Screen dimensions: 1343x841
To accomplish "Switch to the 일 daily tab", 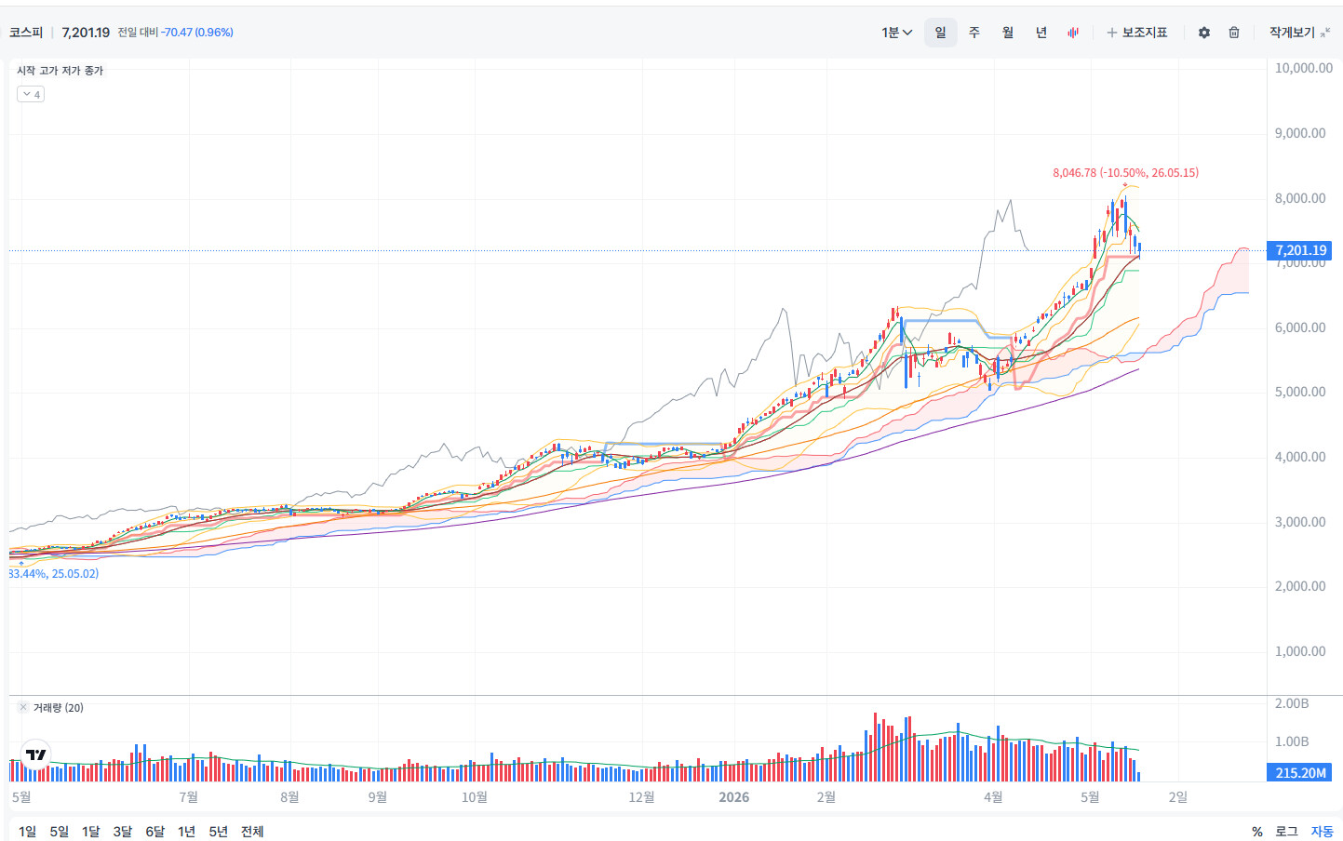I will (x=941, y=33).
